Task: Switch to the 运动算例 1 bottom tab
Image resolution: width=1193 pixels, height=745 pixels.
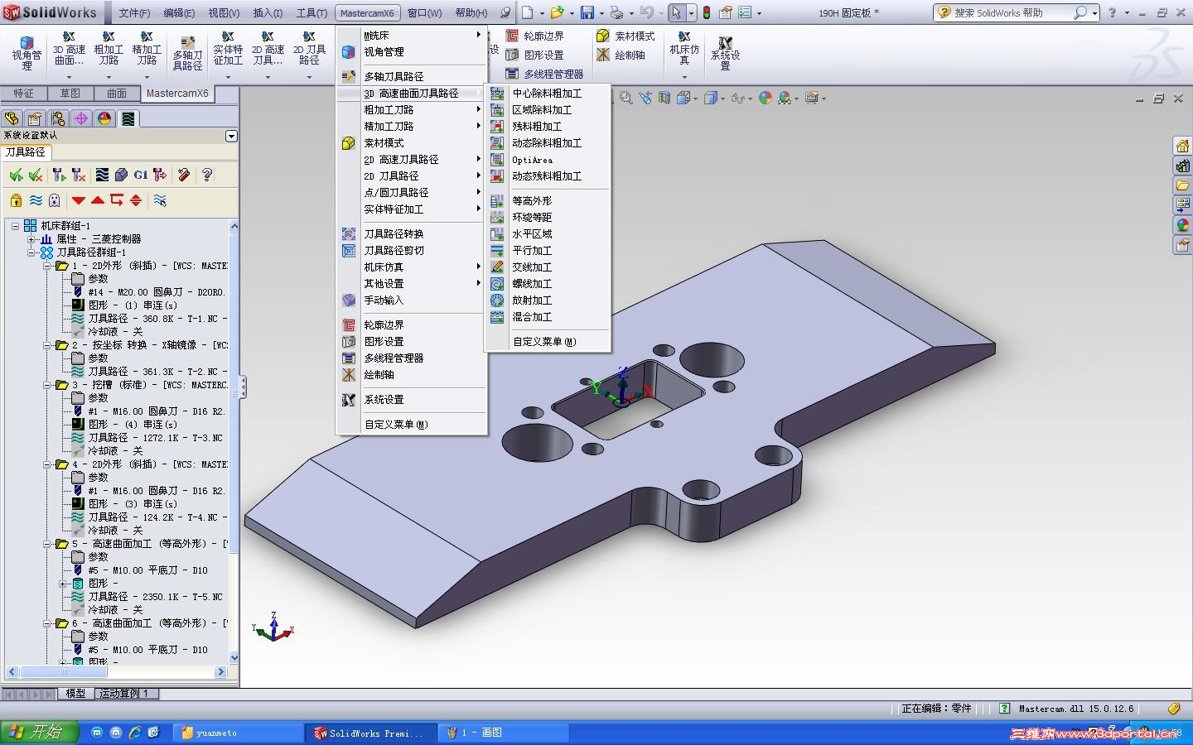Action: click(x=124, y=694)
